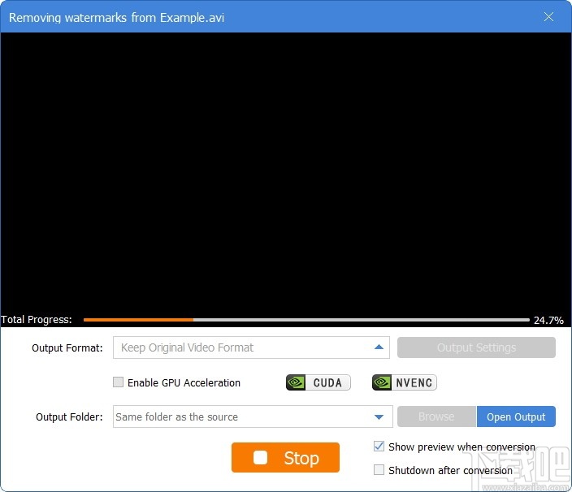Viewport: 572px width, 492px height.
Task: Close the watermark removal dialog
Action: click(548, 17)
